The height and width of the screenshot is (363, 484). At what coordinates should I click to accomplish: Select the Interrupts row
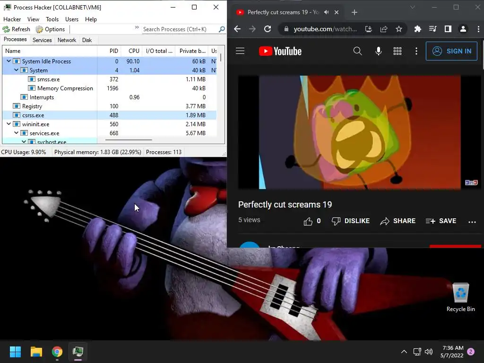tap(109, 97)
